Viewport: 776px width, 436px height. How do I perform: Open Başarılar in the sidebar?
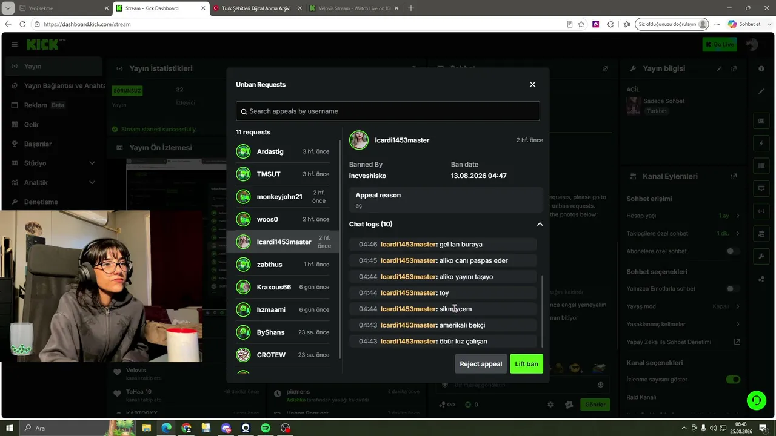pos(53,144)
